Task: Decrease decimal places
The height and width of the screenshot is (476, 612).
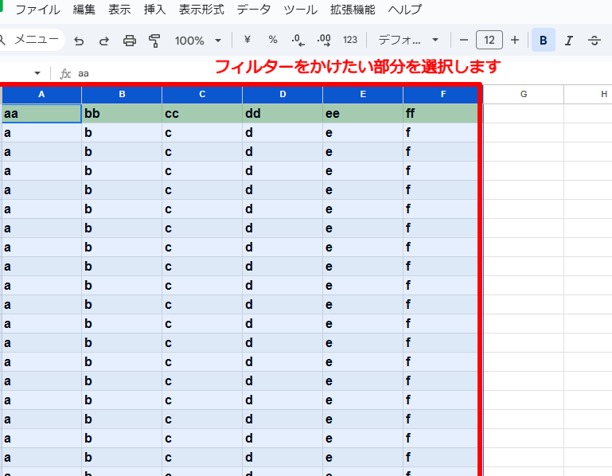Action: pyautogui.click(x=298, y=41)
